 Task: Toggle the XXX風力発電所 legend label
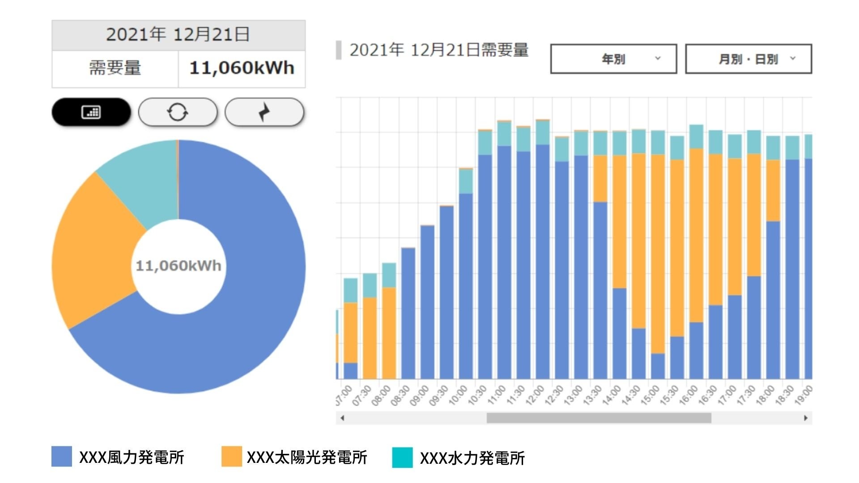click(x=132, y=458)
